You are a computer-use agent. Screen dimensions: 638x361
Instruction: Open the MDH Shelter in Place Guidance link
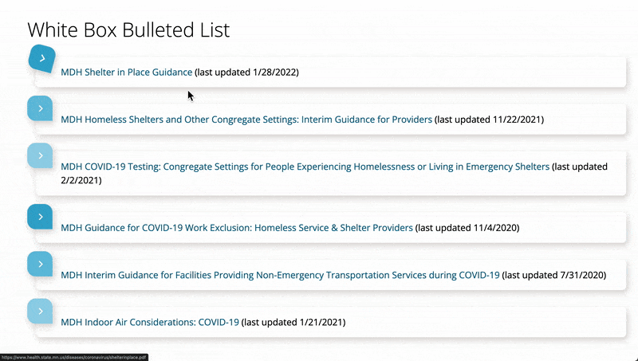click(x=127, y=72)
